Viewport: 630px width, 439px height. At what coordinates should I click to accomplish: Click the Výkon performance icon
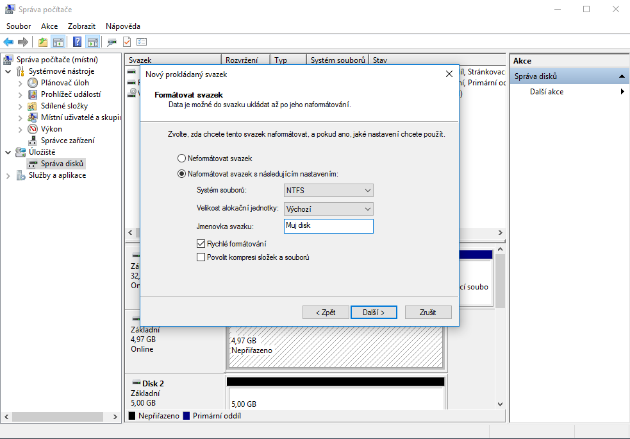(x=33, y=129)
